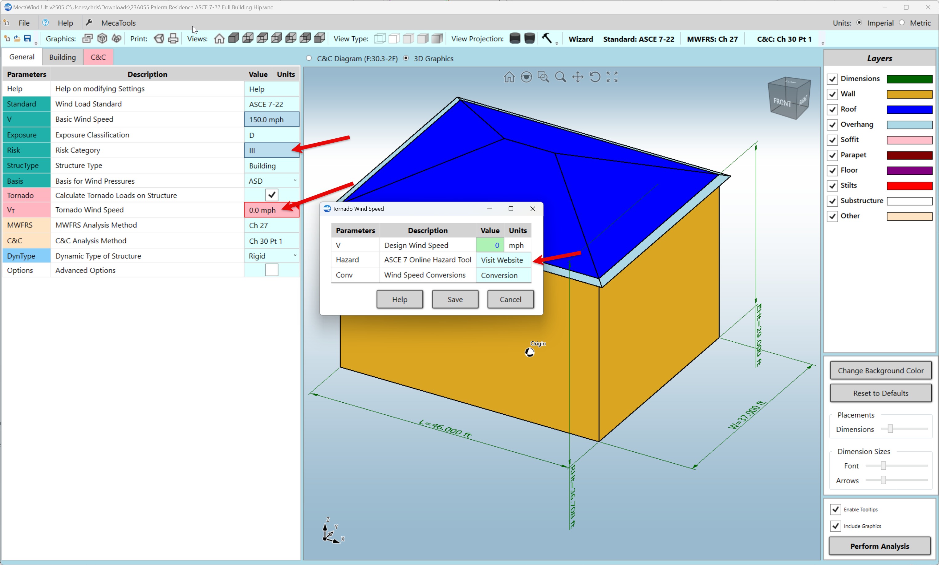Click the Roof layer blue color swatch

[909, 110]
